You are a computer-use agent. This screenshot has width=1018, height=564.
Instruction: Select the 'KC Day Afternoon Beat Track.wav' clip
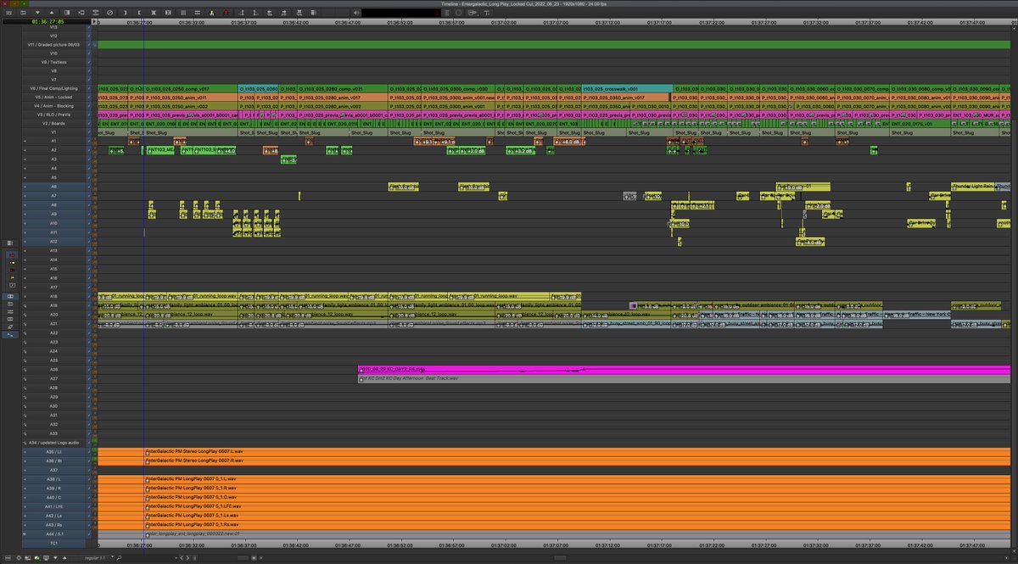coord(684,378)
